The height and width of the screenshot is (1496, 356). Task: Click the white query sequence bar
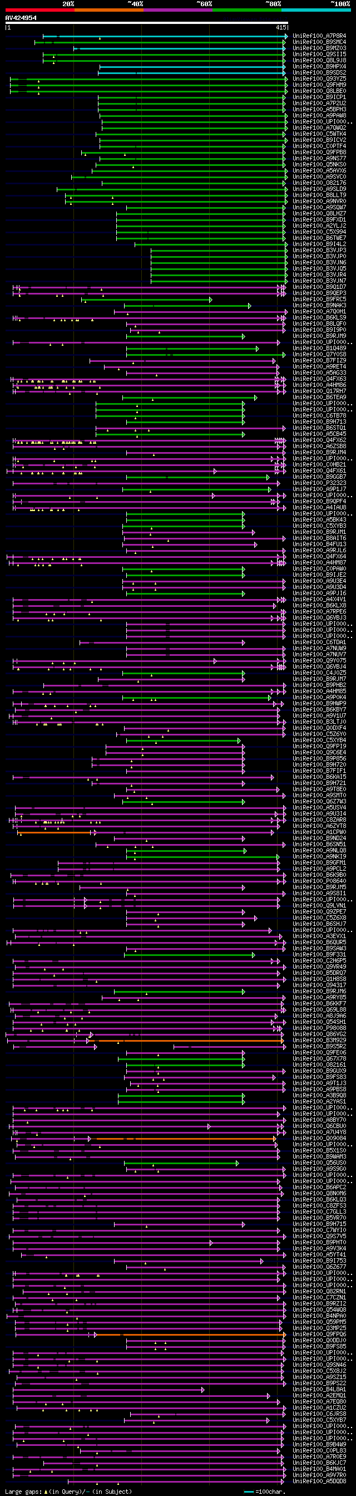coord(147,23)
